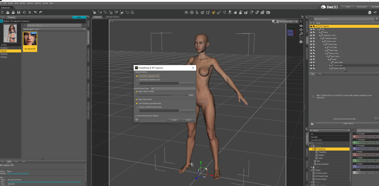Expand the Anatomy category in Smart Content

[1, 48]
